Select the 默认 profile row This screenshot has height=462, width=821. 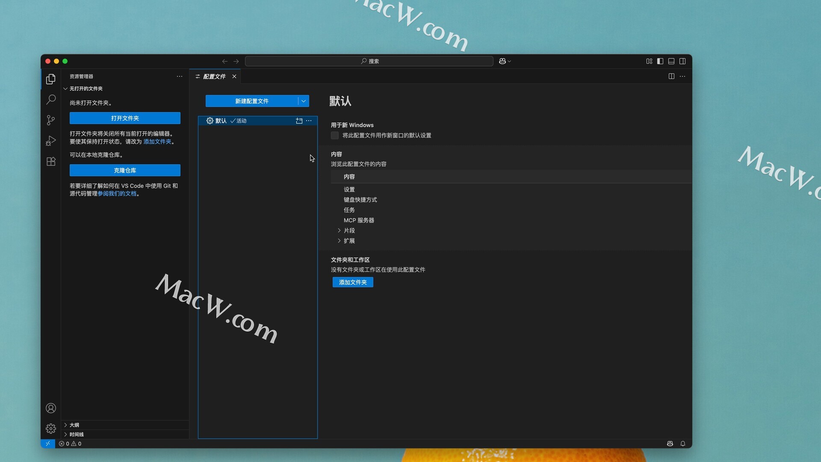click(258, 121)
